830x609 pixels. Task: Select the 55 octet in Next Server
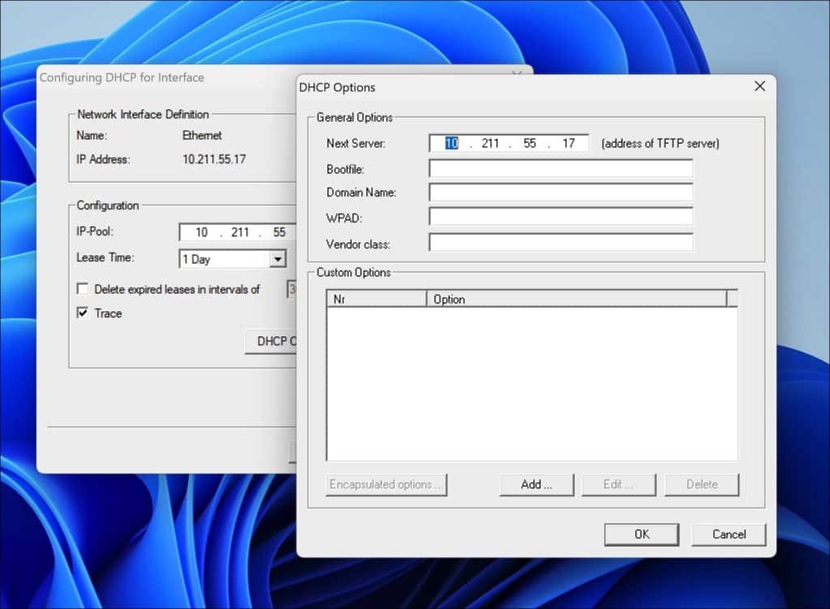(x=529, y=144)
